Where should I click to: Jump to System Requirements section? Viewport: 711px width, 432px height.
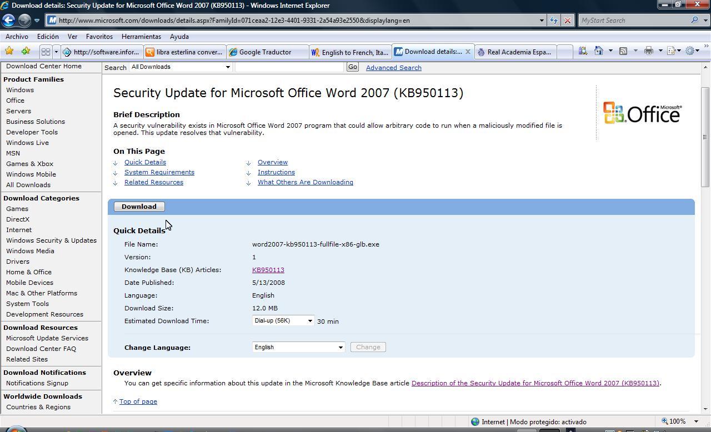point(159,172)
